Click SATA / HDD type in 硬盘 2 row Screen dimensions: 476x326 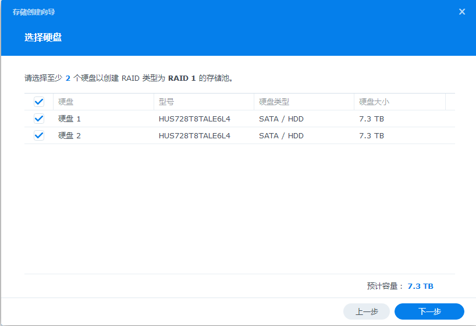281,135
